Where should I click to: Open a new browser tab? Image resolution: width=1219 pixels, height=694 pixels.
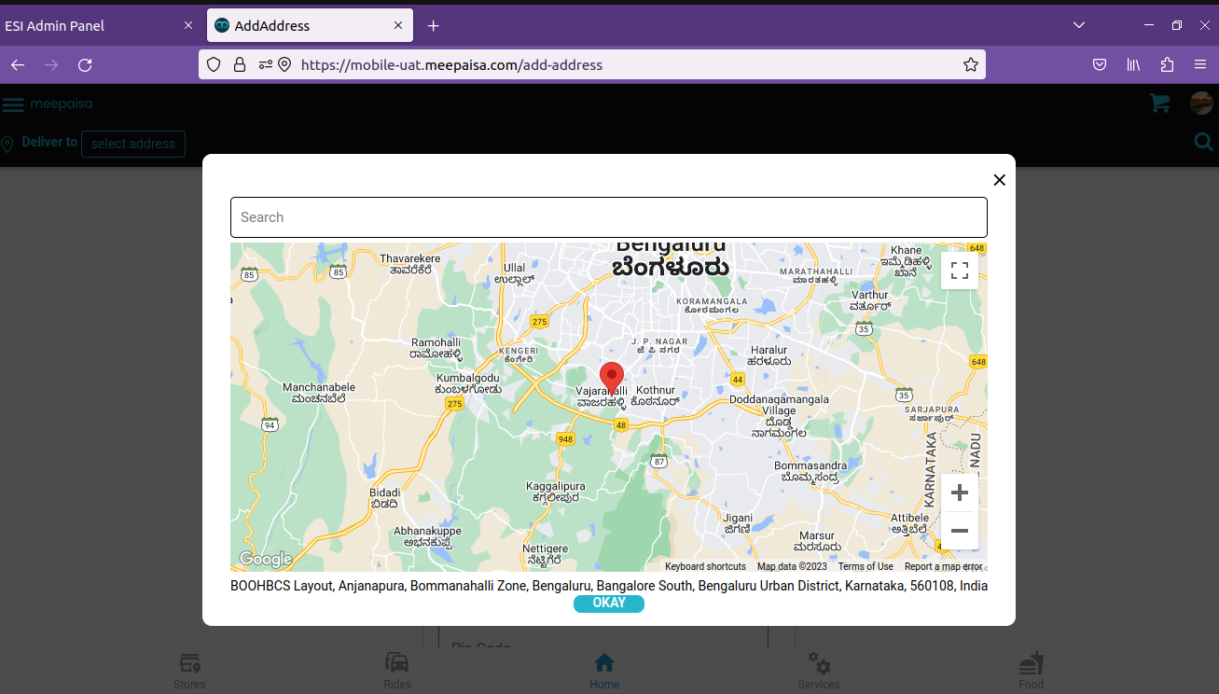point(433,26)
